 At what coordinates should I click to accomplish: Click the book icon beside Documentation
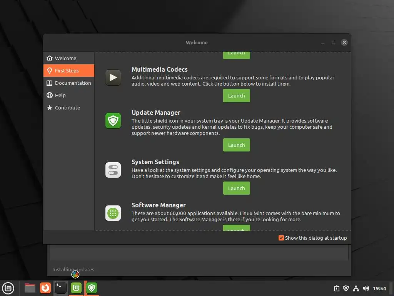pos(50,83)
